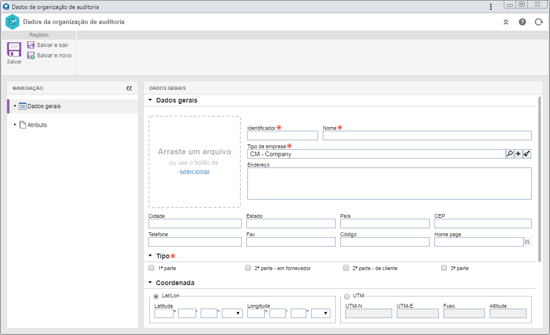
Task: Click the Telefone input field
Action: pyautogui.click(x=195, y=241)
